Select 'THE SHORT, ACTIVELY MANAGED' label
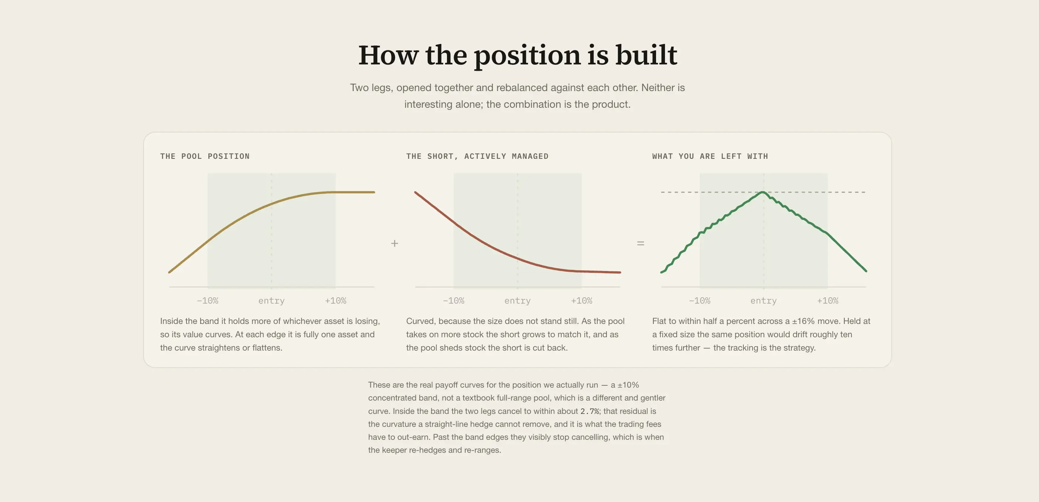Image resolution: width=1039 pixels, height=502 pixels. tap(477, 156)
